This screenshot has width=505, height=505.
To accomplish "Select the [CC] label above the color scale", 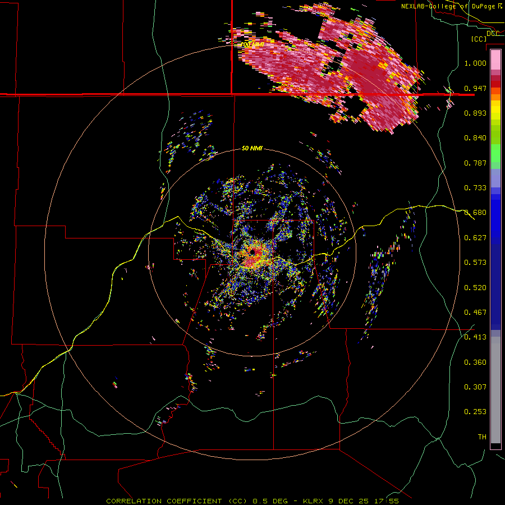I will pyautogui.click(x=479, y=39).
